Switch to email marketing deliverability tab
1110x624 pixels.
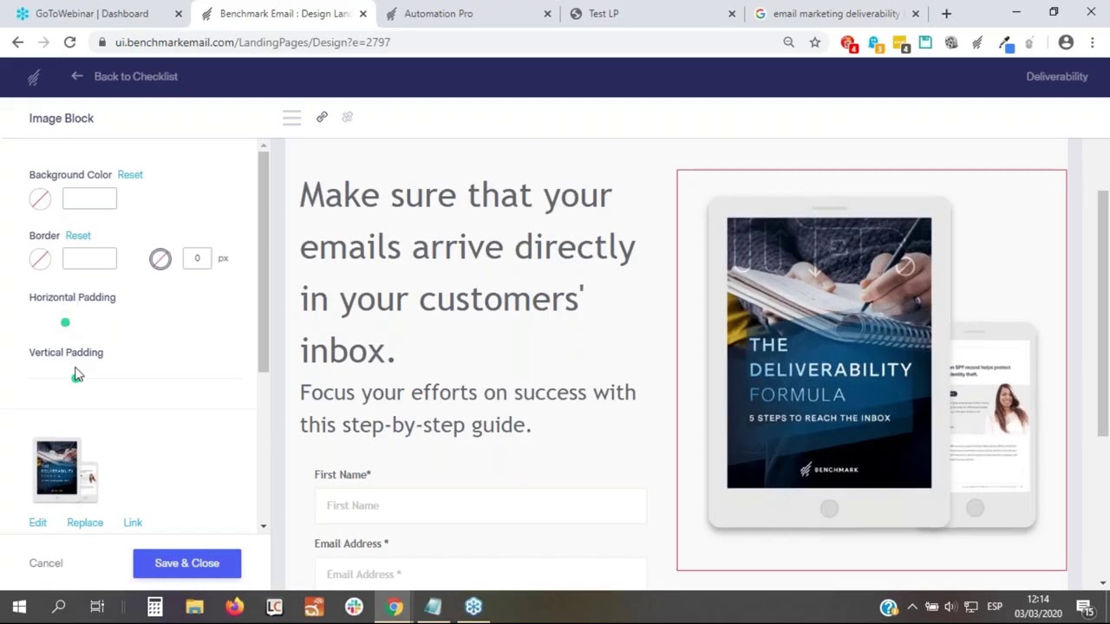click(835, 14)
